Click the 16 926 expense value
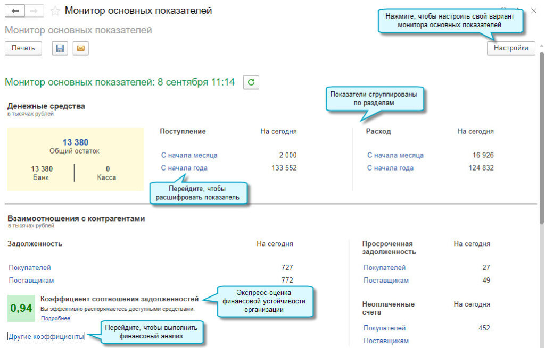Screen dimensions: 545x348 tap(483, 155)
